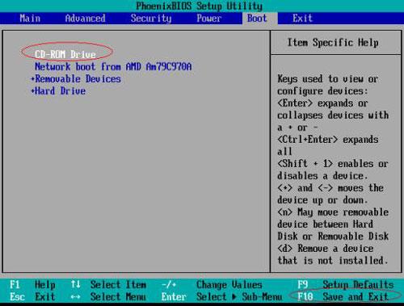Go to the Power menu tab

[209, 19]
